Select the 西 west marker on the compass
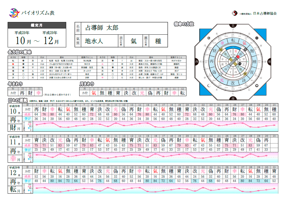The image size is (286, 201). click(x=197, y=61)
